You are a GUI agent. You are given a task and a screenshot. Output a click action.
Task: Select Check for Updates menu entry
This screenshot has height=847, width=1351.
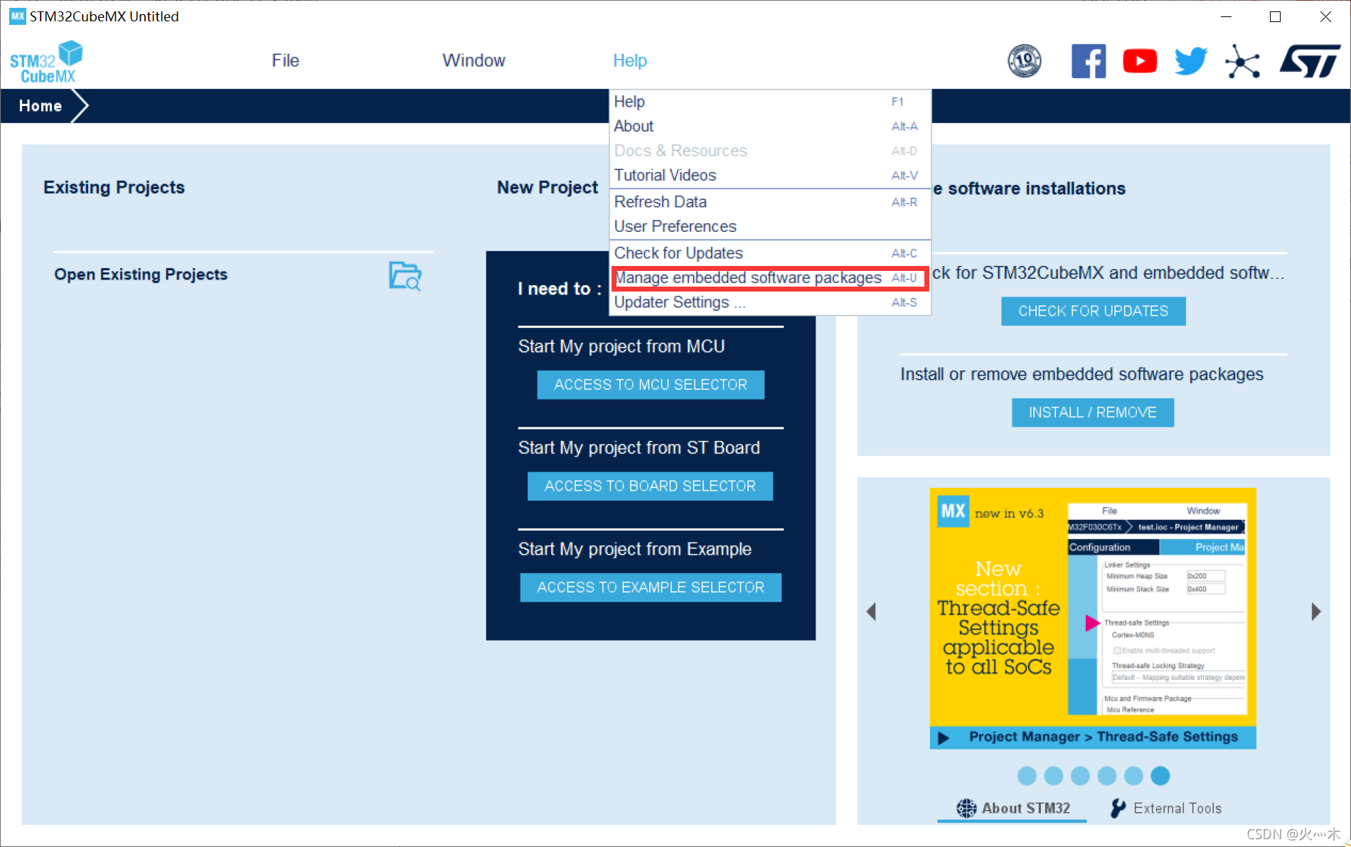tap(770, 253)
